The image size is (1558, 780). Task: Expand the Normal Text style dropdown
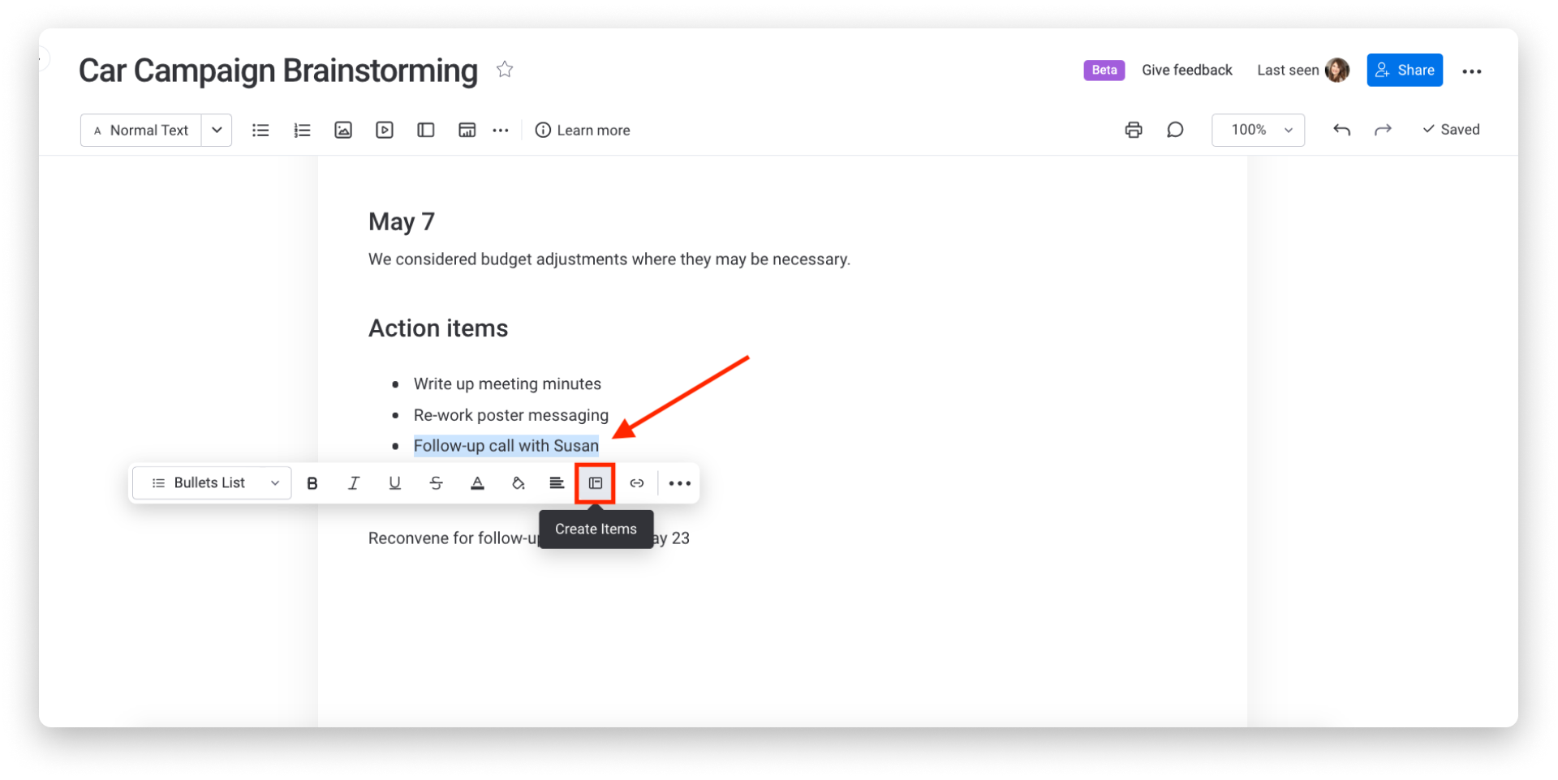[217, 130]
